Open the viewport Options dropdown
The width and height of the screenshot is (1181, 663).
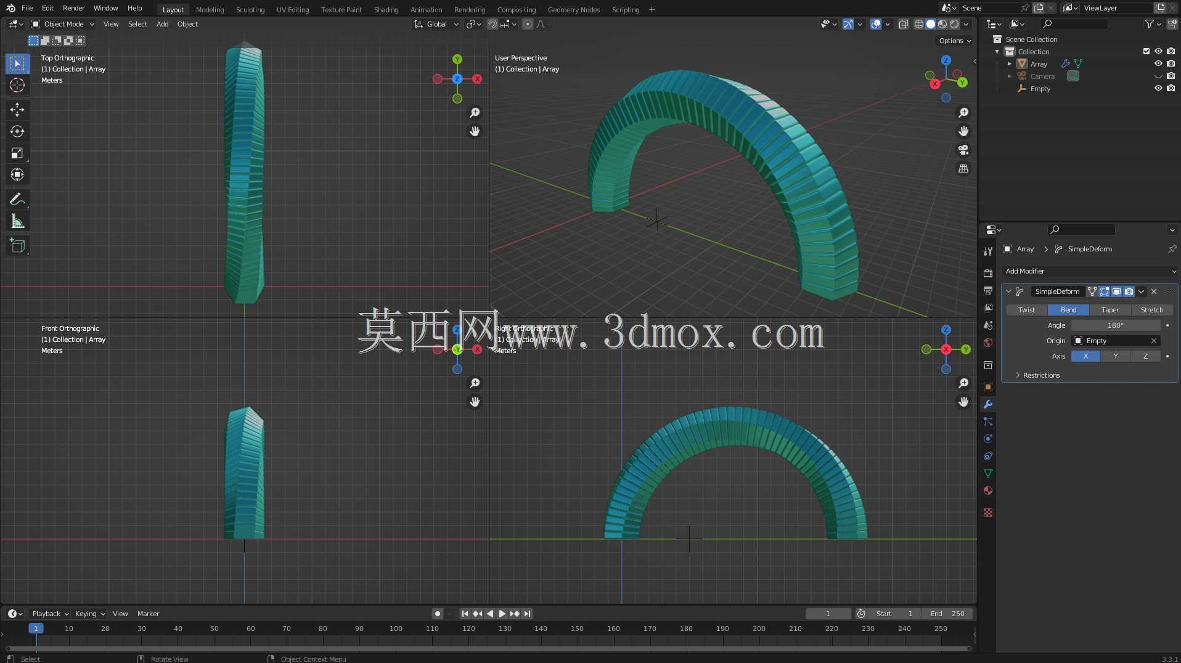(955, 41)
